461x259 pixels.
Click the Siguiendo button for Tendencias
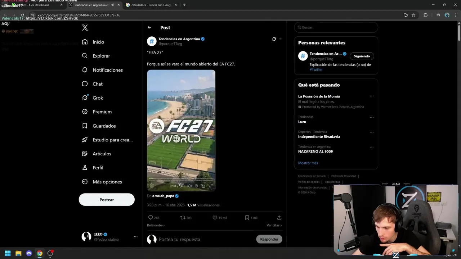tap(362, 56)
